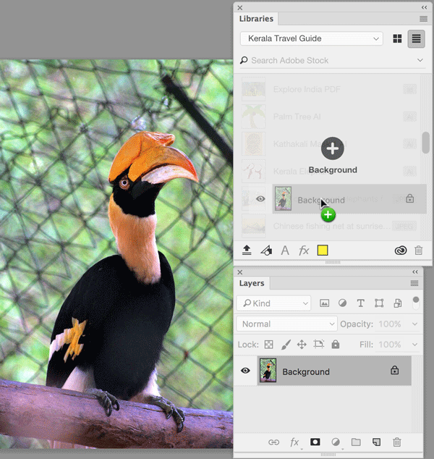Viewport: 434px width, 459px height.
Task: Select the Layers tab
Action: (x=252, y=283)
